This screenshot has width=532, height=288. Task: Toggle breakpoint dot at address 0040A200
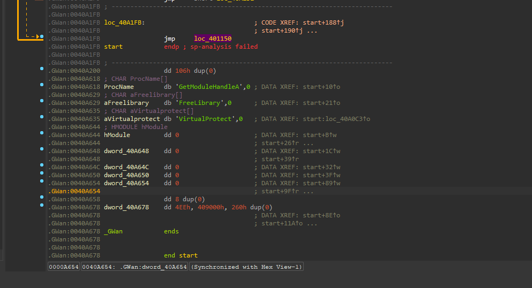coord(42,69)
